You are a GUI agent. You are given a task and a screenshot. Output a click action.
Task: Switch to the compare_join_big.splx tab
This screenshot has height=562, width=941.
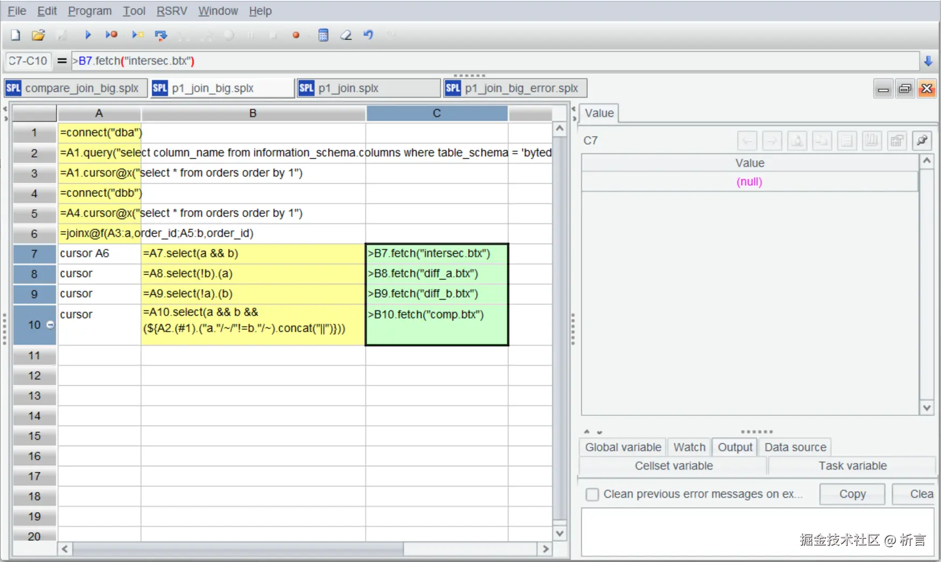[76, 88]
